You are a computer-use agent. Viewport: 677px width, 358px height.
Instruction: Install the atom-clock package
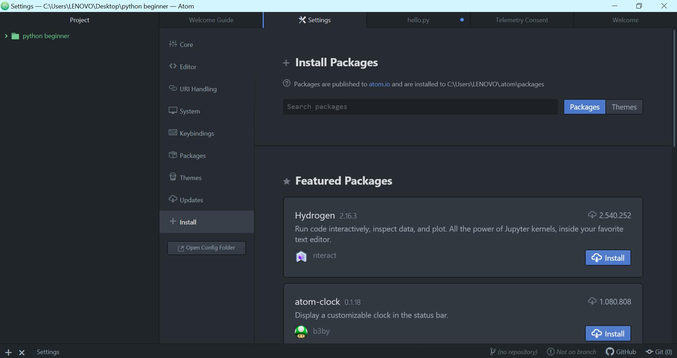pyautogui.click(x=608, y=333)
